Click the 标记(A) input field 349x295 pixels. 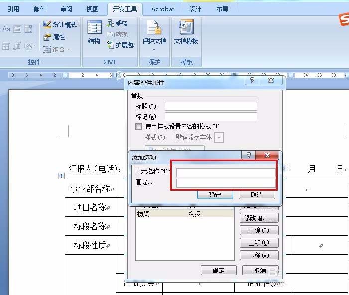pyautogui.click(x=211, y=117)
